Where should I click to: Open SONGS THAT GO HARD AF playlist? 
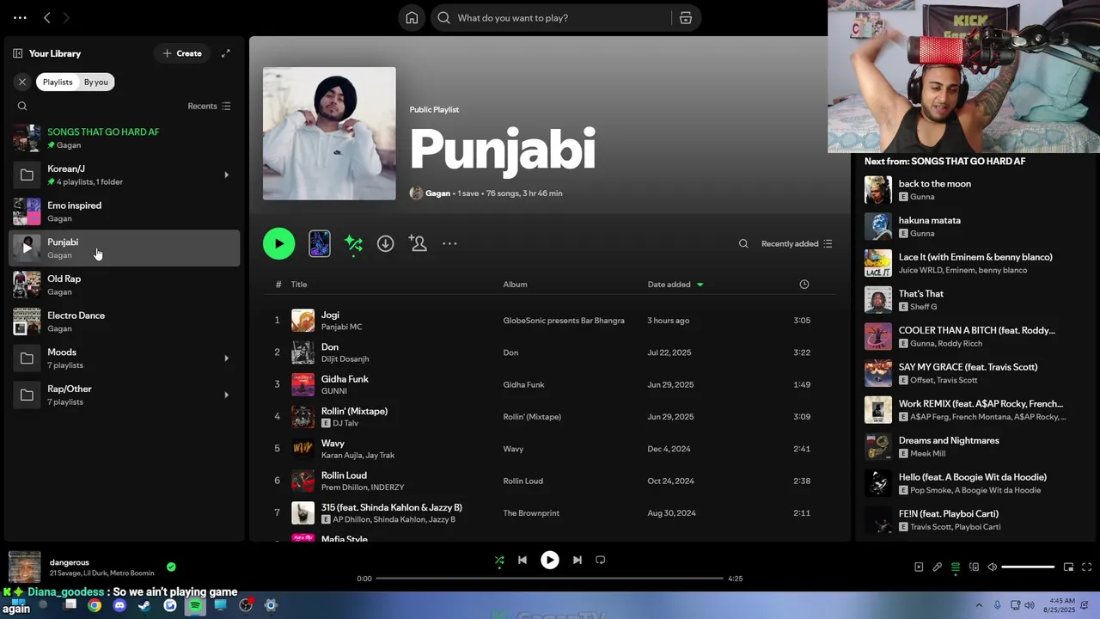(125, 138)
